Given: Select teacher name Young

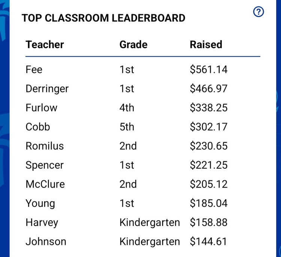Looking at the screenshot, I should coord(40,203).
